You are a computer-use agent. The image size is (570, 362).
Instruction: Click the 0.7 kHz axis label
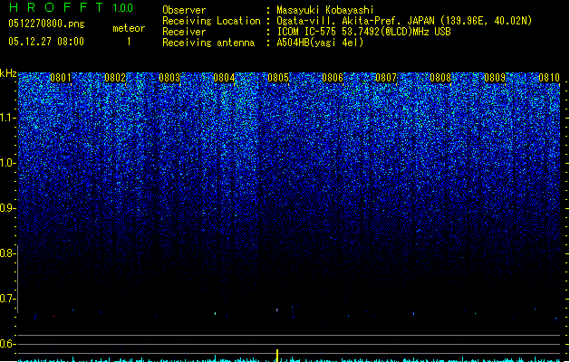tap(7, 299)
